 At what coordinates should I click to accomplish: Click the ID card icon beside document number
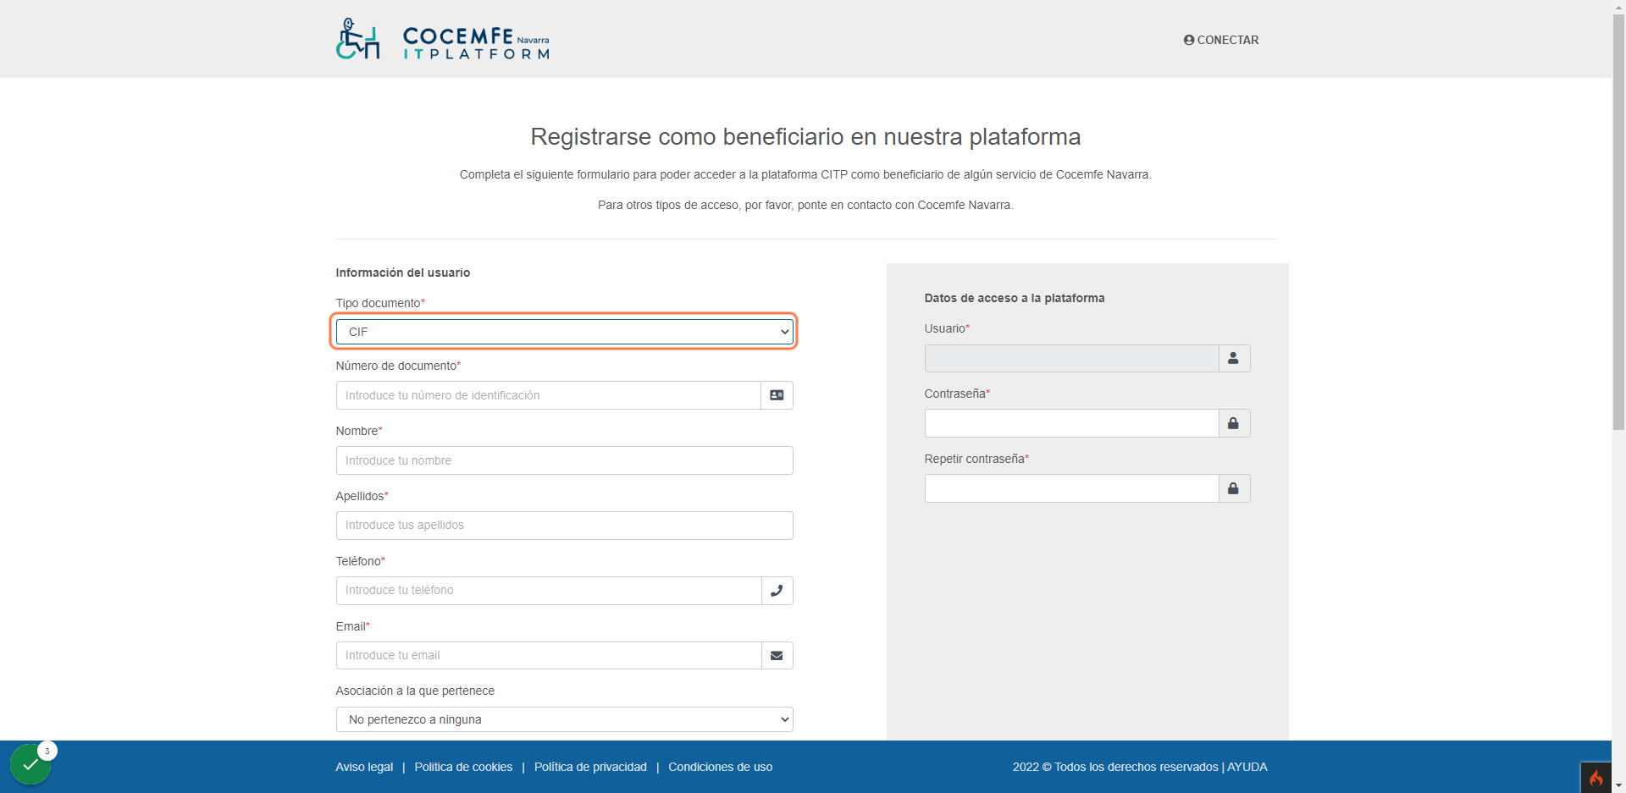click(777, 395)
